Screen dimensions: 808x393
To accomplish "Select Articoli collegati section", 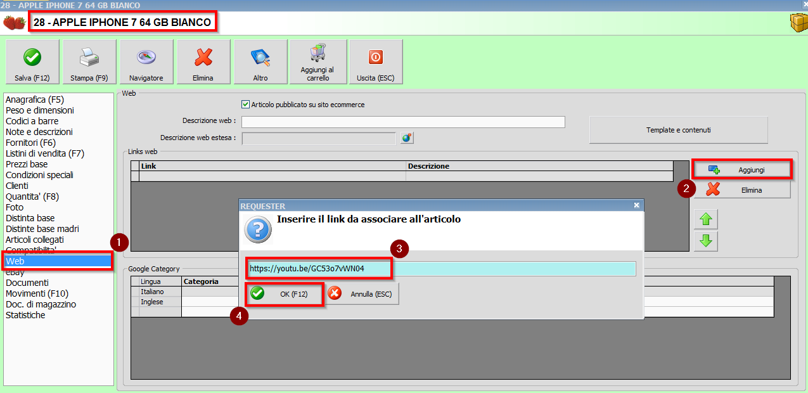I will pyautogui.click(x=35, y=240).
